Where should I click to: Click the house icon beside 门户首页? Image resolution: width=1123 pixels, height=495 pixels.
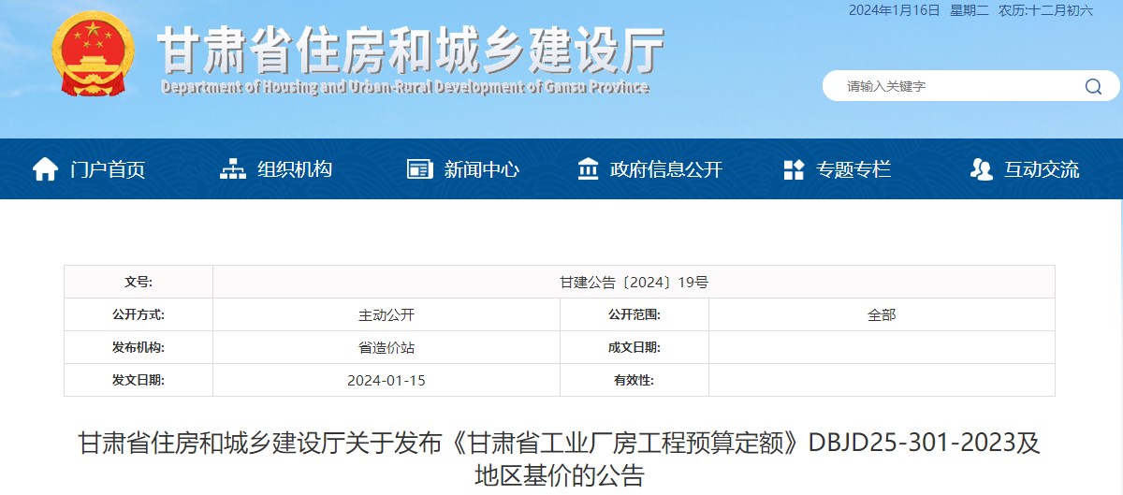tap(45, 169)
